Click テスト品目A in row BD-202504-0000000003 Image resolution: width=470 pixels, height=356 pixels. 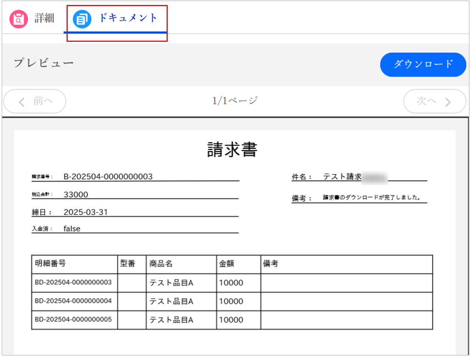[x=172, y=283]
